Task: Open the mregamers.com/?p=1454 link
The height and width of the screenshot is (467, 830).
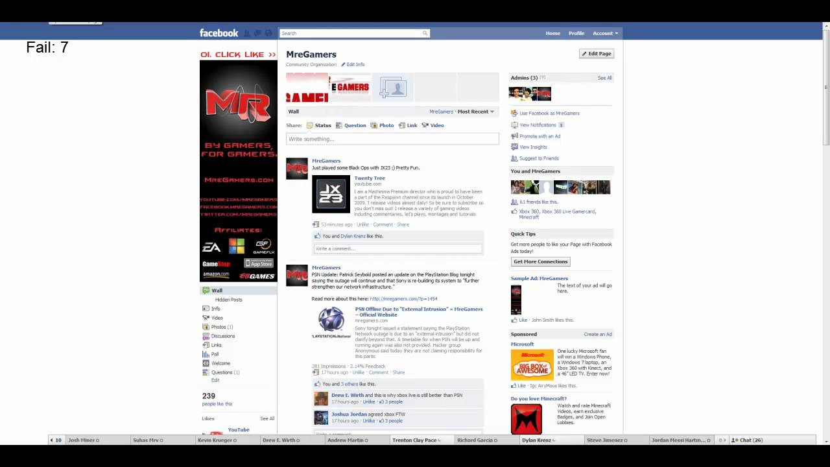Action: [x=403, y=299]
